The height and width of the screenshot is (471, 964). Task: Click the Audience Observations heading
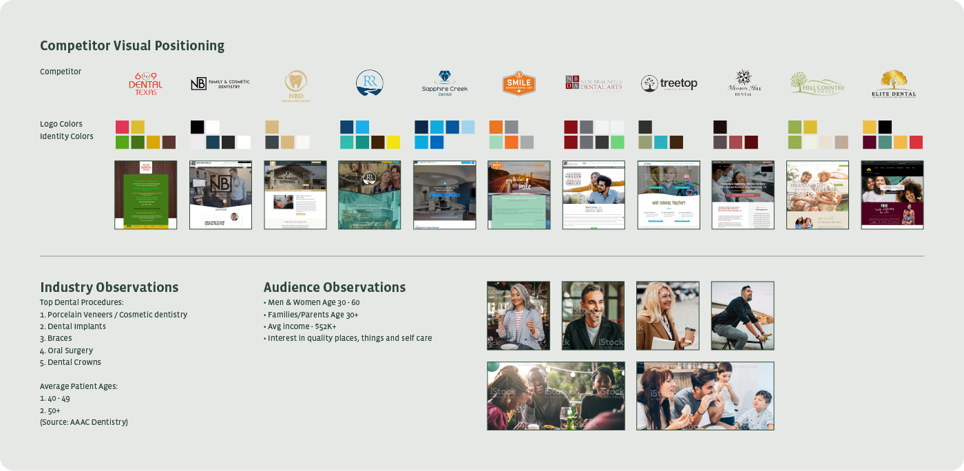click(335, 288)
